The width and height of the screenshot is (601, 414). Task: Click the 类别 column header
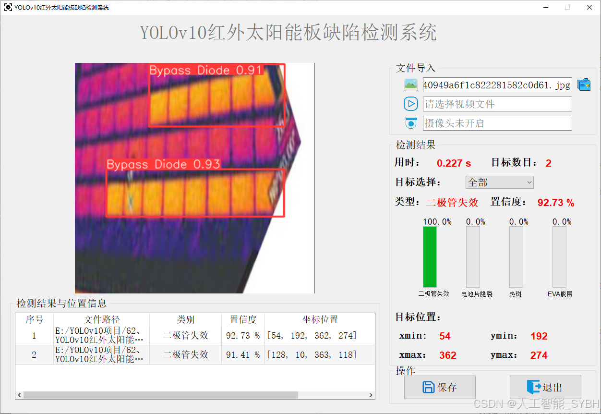pos(186,319)
